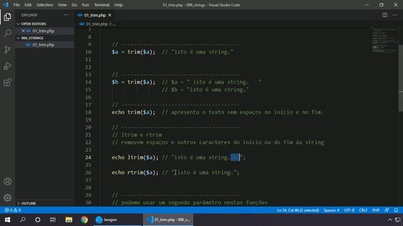Select the 01_trim.php editor tab
The height and width of the screenshot is (226, 403).
click(x=94, y=15)
